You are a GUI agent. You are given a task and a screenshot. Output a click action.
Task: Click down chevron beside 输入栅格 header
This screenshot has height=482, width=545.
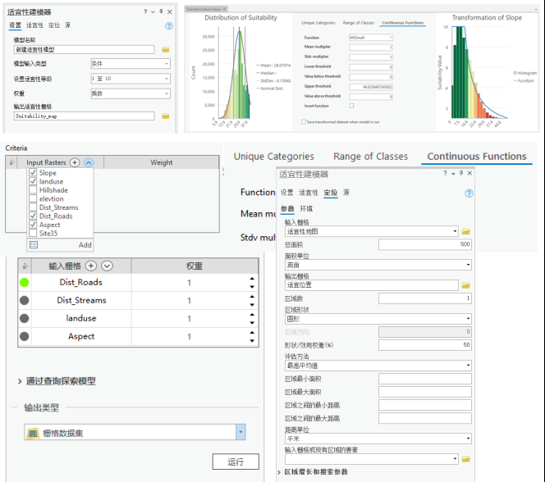click(107, 266)
